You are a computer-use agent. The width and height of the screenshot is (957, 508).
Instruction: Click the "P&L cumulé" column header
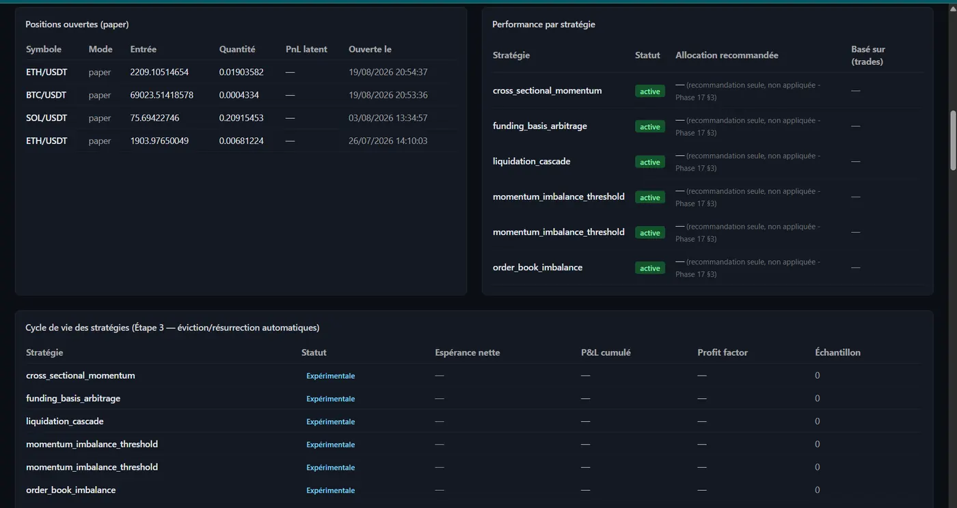point(606,353)
